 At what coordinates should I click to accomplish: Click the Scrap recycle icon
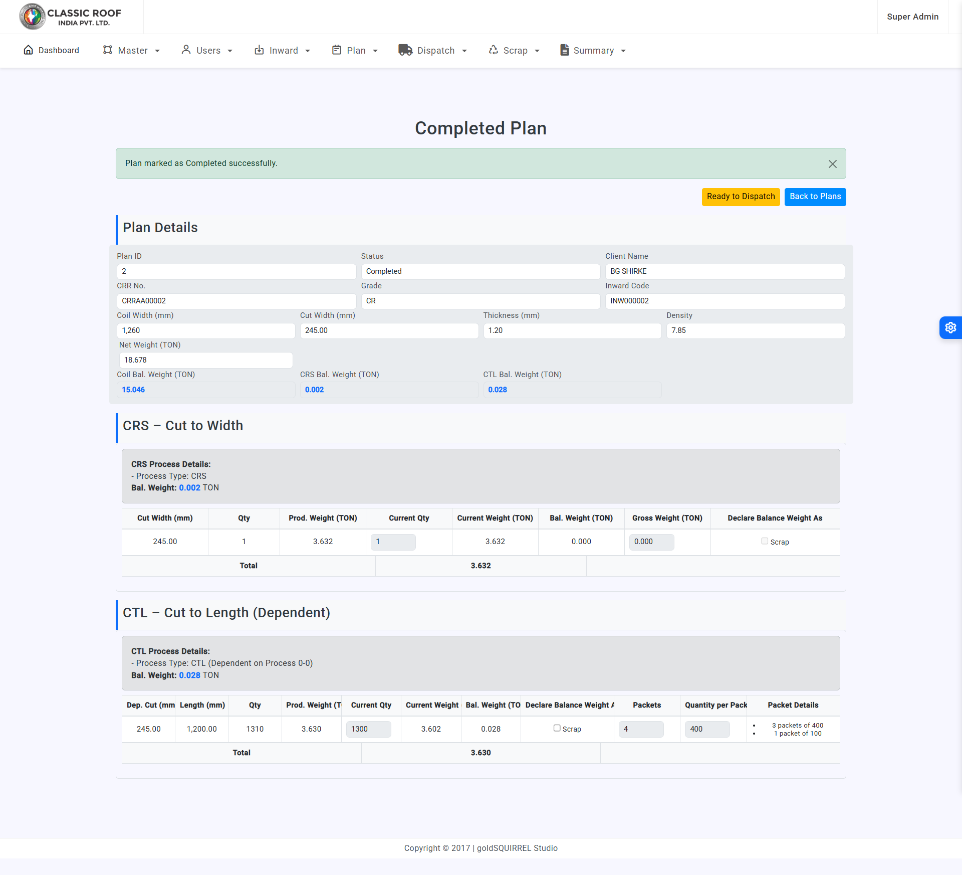[494, 50]
